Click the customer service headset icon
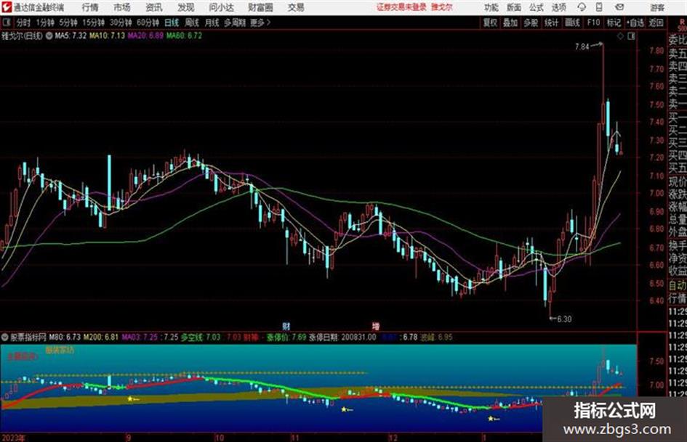 point(582,7)
